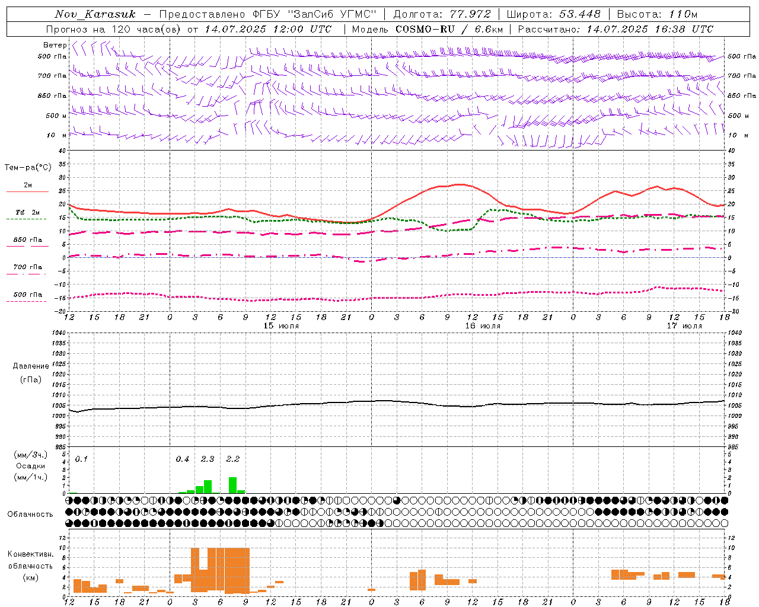
Task: Select the latitude value Широта: 53.448
Action: coord(554,14)
